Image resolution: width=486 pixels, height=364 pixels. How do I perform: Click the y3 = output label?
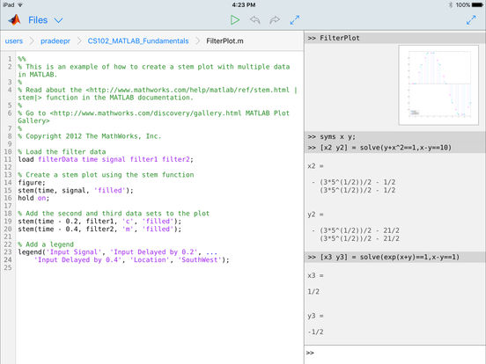point(315,316)
